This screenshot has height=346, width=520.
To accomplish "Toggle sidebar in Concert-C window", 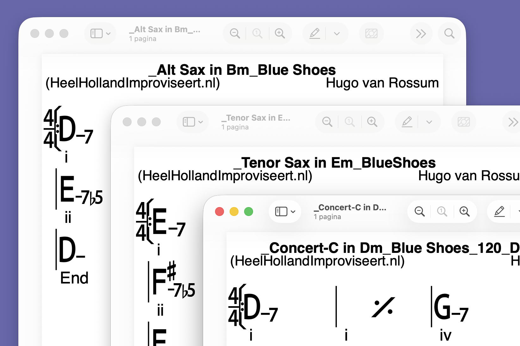I will pos(281,212).
